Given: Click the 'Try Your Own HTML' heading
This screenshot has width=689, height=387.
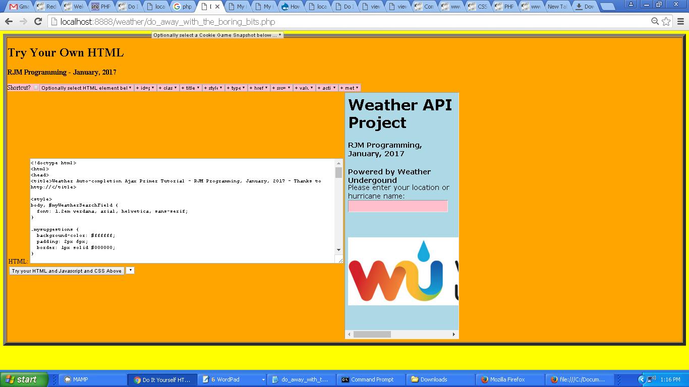Looking at the screenshot, I should pos(66,53).
